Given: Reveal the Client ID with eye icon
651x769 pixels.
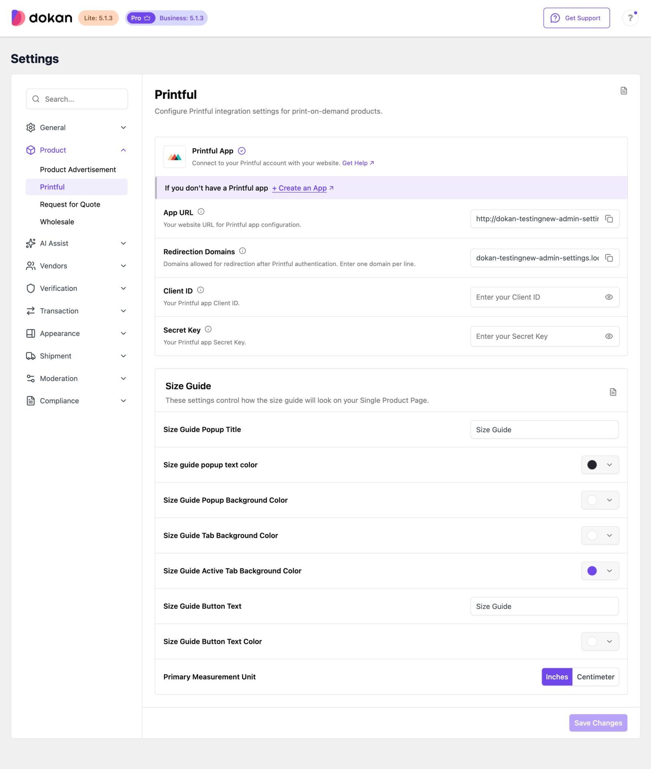Looking at the screenshot, I should tap(609, 297).
